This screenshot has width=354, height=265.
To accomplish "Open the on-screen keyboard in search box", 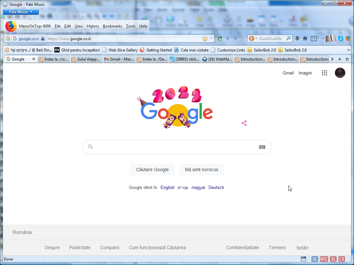I will 262,147.
